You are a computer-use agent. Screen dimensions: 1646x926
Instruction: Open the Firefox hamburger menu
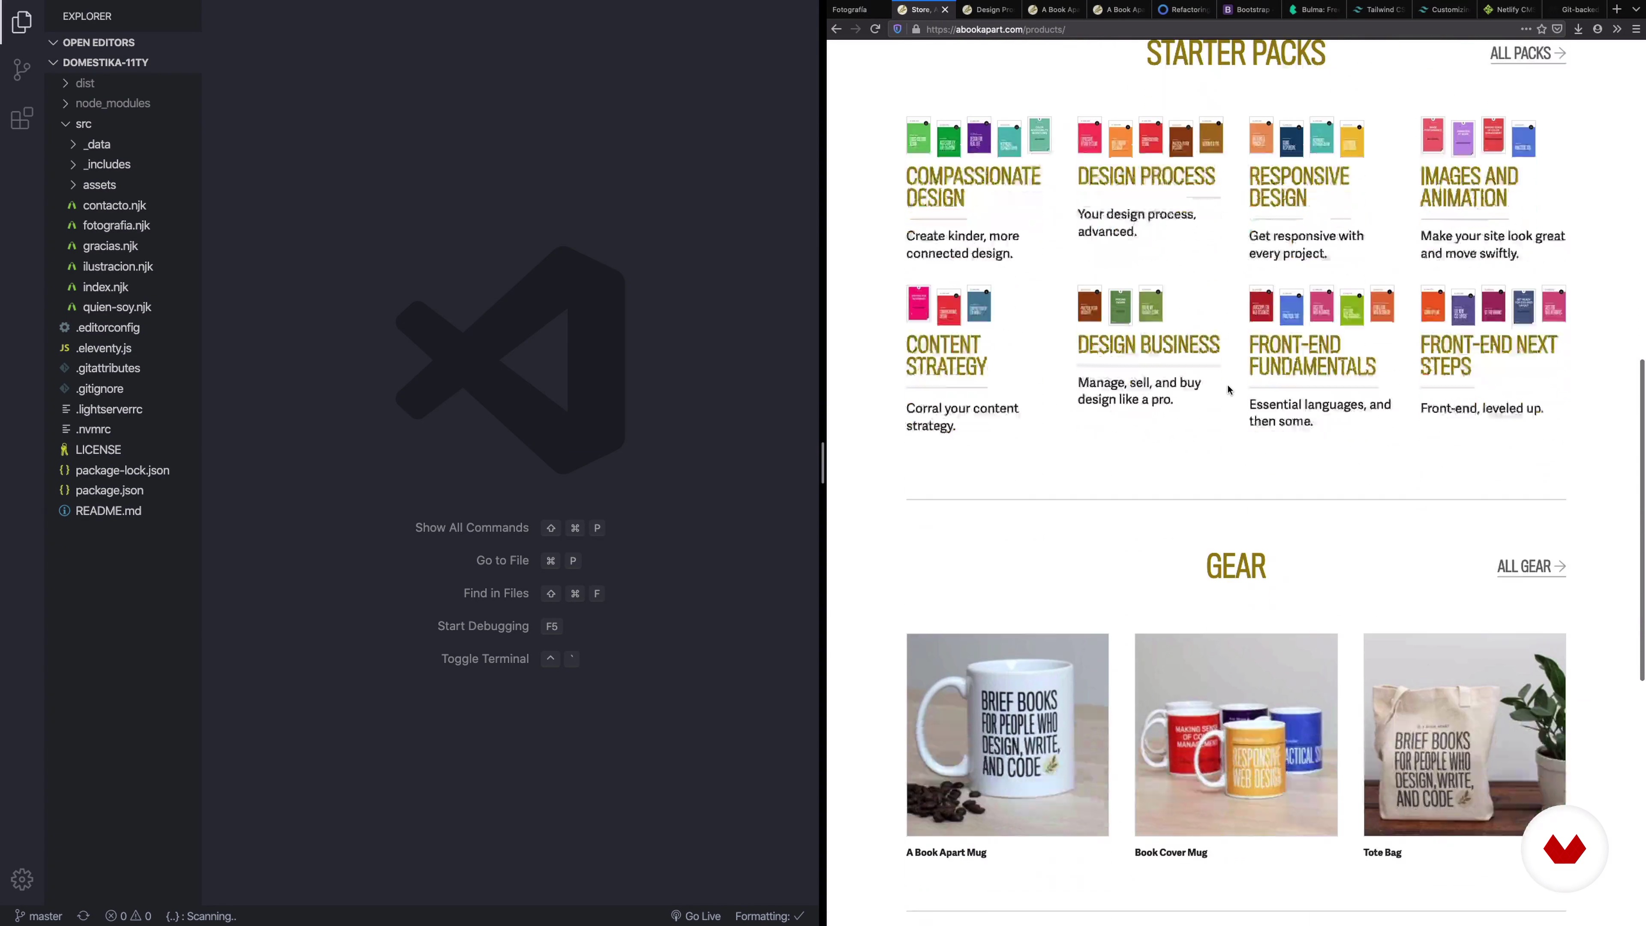click(1637, 29)
